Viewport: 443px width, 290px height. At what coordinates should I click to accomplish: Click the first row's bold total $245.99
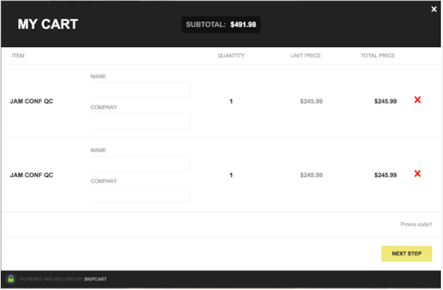385,101
